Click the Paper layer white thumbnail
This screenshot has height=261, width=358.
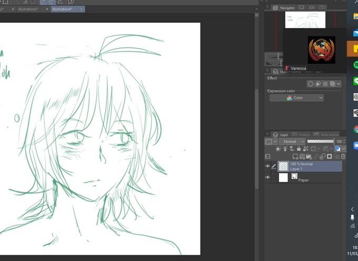283,178
